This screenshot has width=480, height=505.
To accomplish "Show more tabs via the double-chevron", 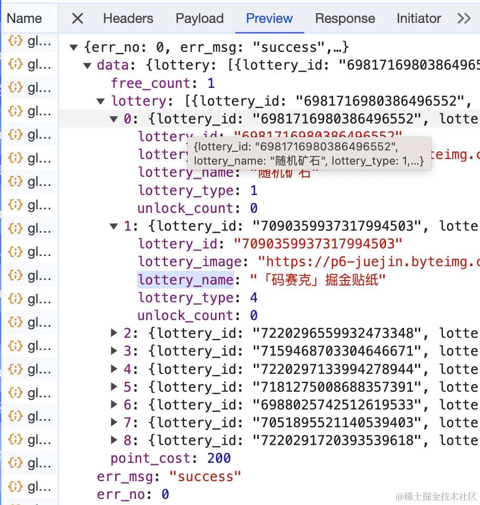I will click(464, 18).
